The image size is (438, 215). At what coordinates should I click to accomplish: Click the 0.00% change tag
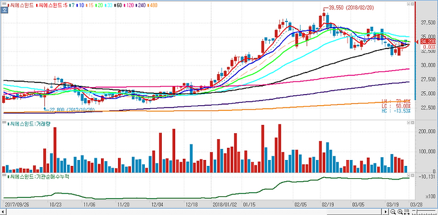tap(428, 47)
